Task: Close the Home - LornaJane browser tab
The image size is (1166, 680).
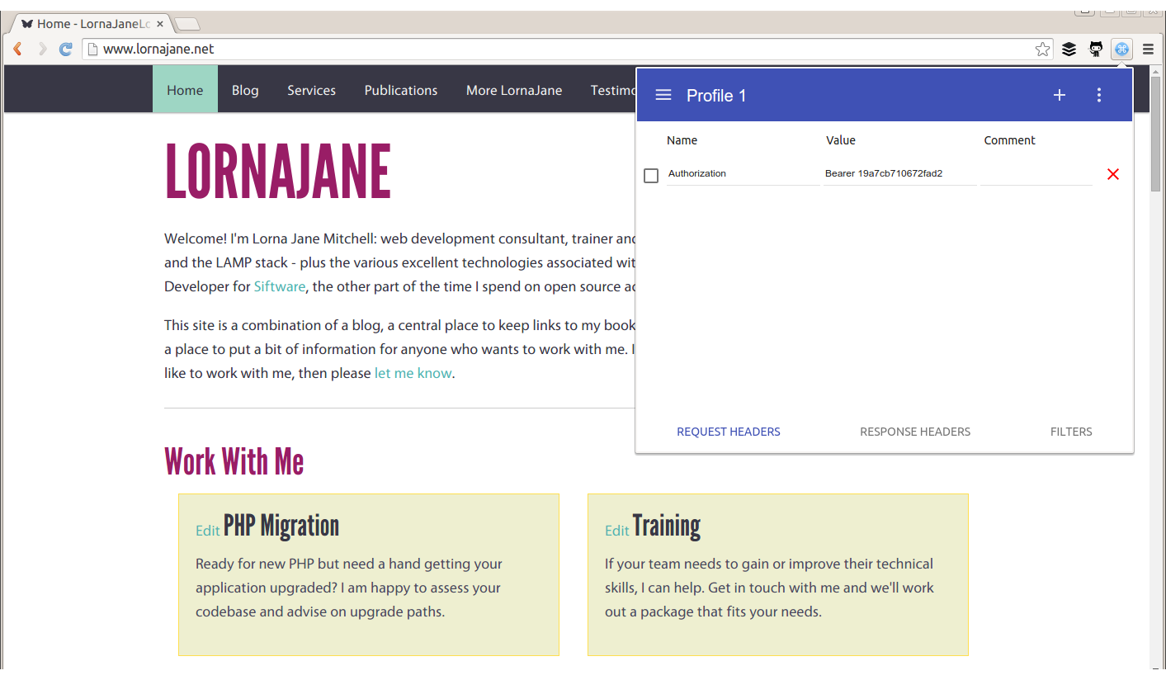Action: click(160, 24)
